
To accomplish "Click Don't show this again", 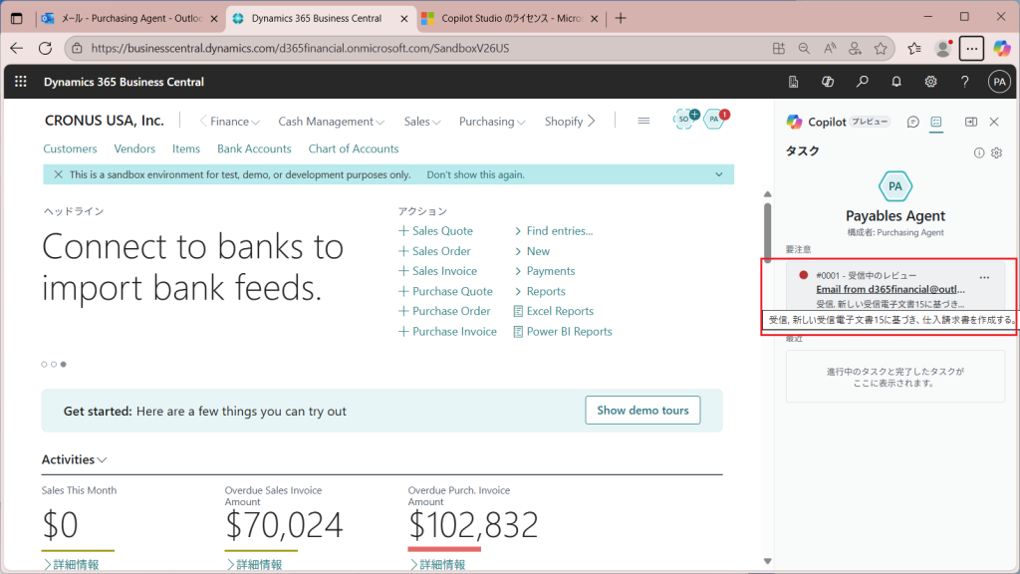I will [x=475, y=174].
